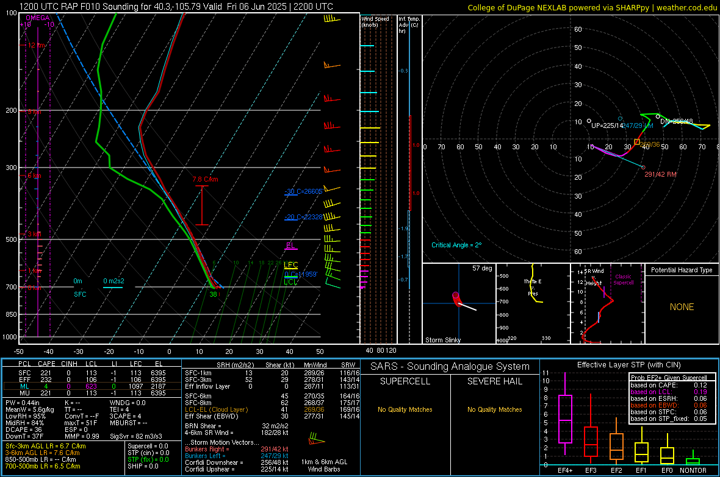Click the 291/42 RM hodograph label
Screen dimensions: 720x477
point(660,174)
